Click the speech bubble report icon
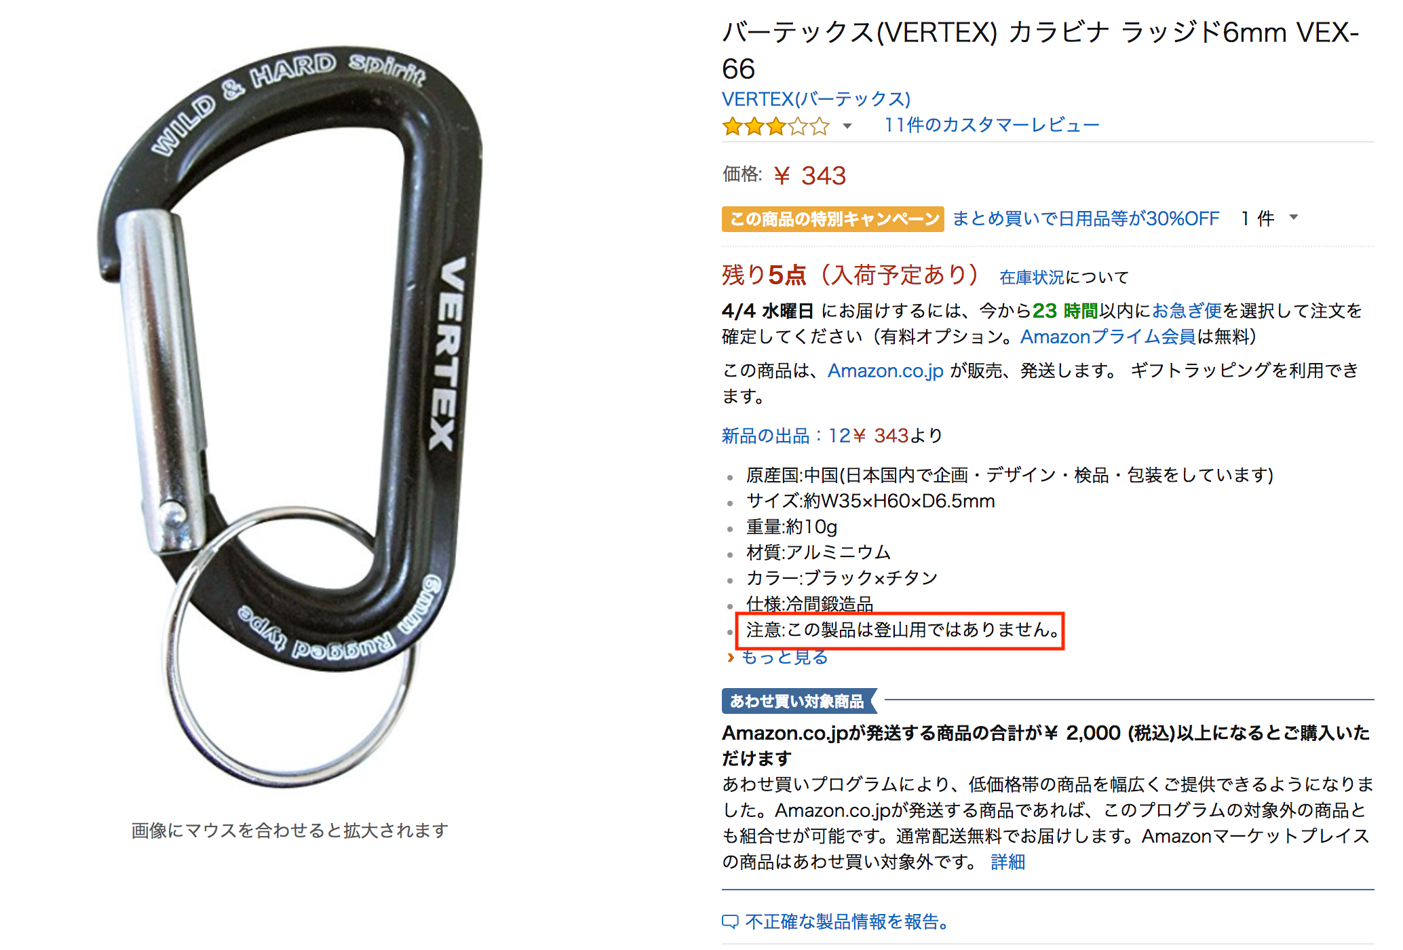Screen dimensions: 1403x950 pos(730,921)
